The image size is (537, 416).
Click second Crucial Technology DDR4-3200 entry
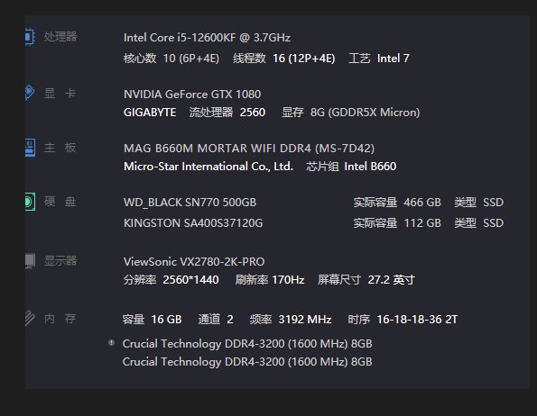(247, 362)
